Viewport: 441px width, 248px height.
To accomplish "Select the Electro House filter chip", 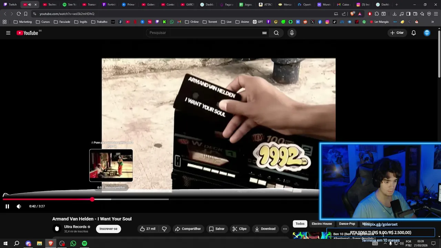I will pyautogui.click(x=322, y=224).
